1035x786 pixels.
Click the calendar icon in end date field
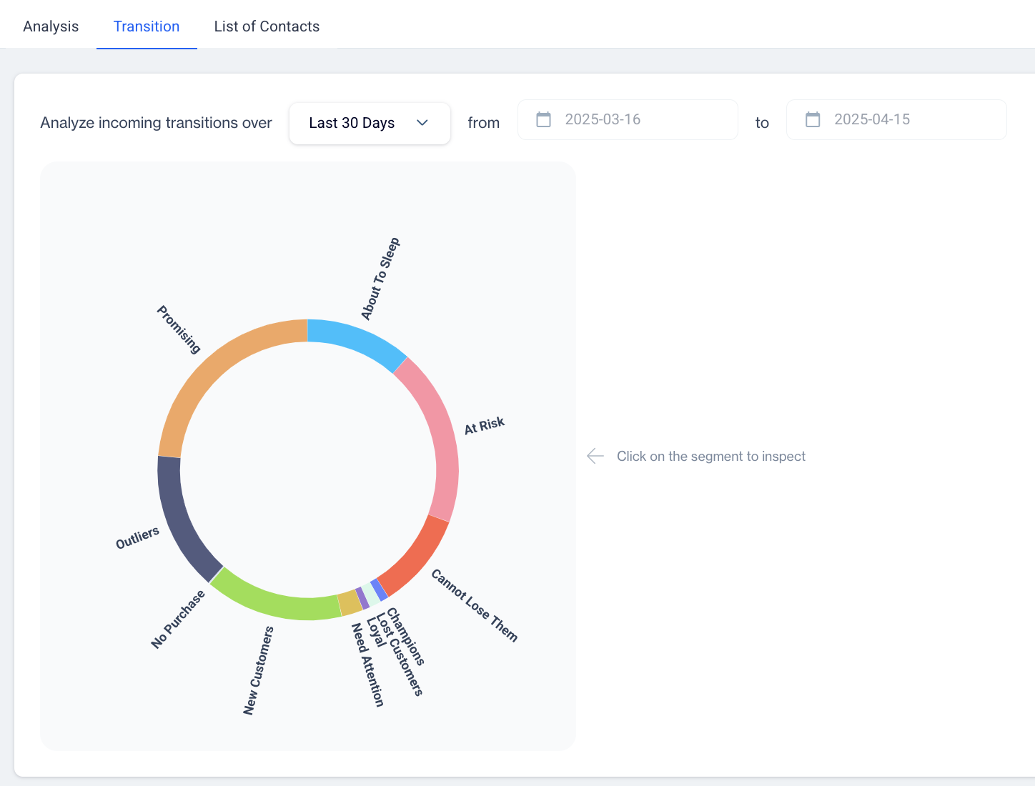(x=813, y=119)
